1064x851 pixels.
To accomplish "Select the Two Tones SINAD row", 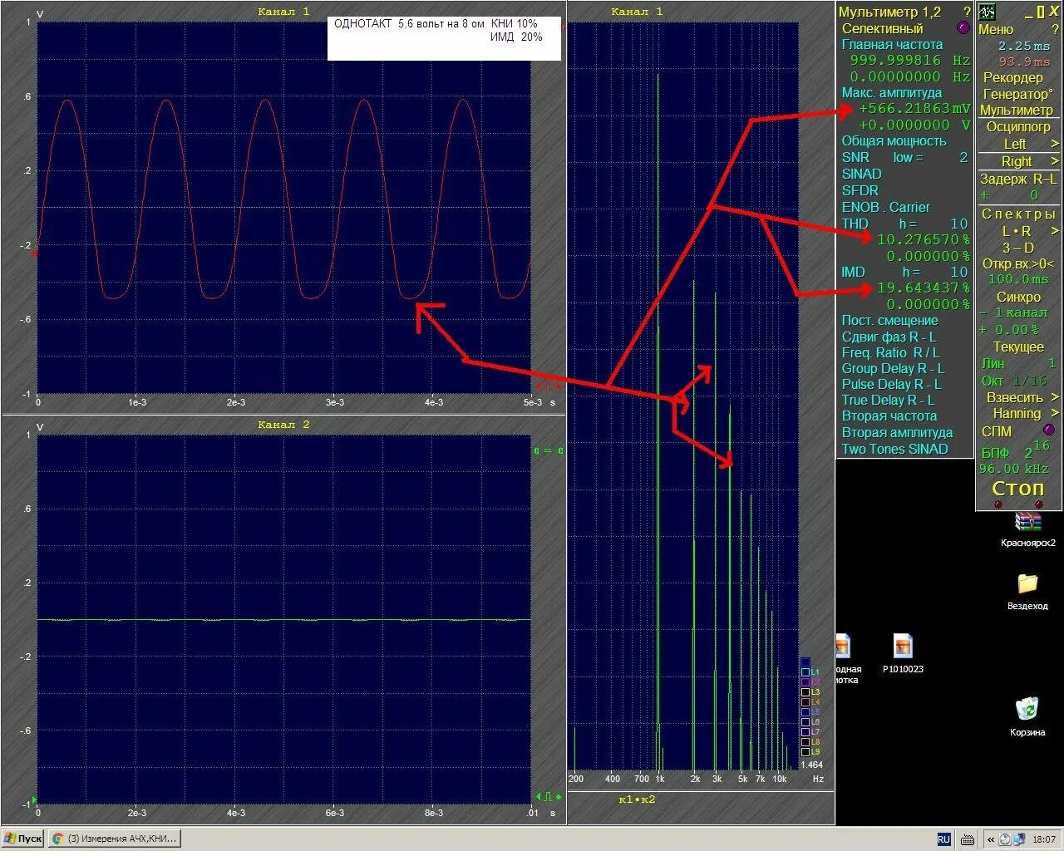I will tap(894, 449).
